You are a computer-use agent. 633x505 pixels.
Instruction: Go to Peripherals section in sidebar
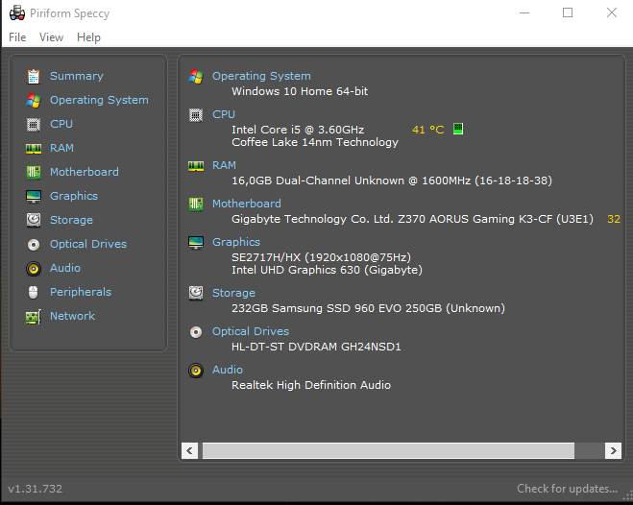(x=81, y=292)
